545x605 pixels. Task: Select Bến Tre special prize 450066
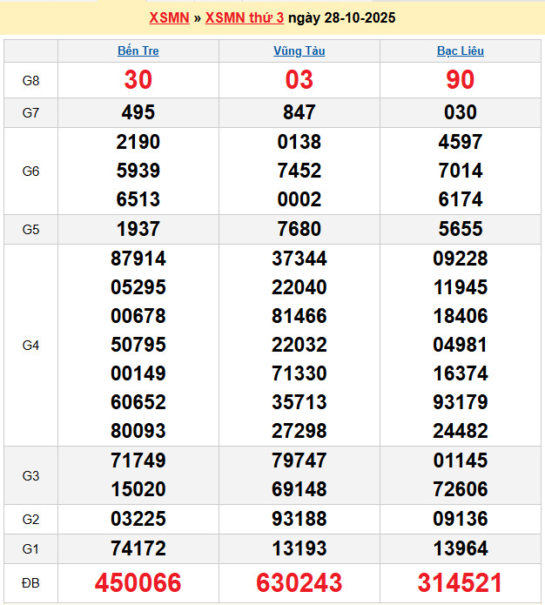[138, 582]
